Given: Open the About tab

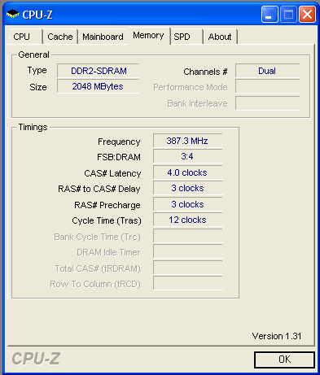Looking at the screenshot, I should (x=220, y=37).
